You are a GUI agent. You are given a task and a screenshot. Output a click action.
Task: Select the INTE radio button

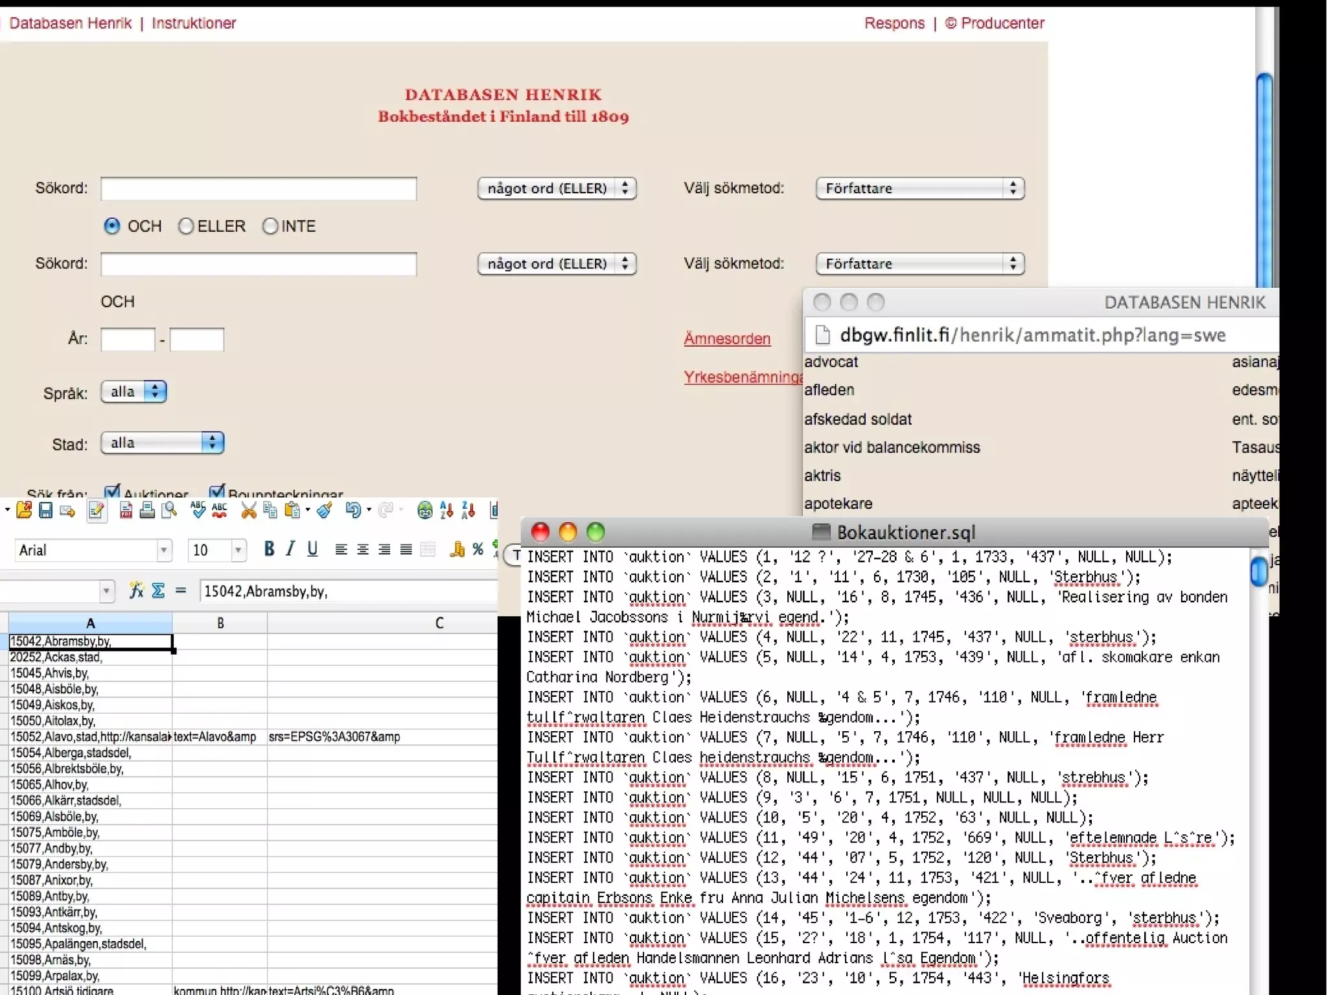coord(270,226)
